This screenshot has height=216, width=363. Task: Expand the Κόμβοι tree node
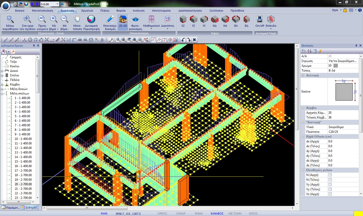click(x=2, y=84)
